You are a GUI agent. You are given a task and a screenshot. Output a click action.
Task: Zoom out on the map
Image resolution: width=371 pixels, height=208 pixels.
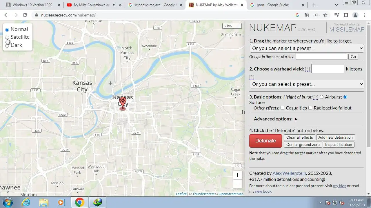(237, 184)
